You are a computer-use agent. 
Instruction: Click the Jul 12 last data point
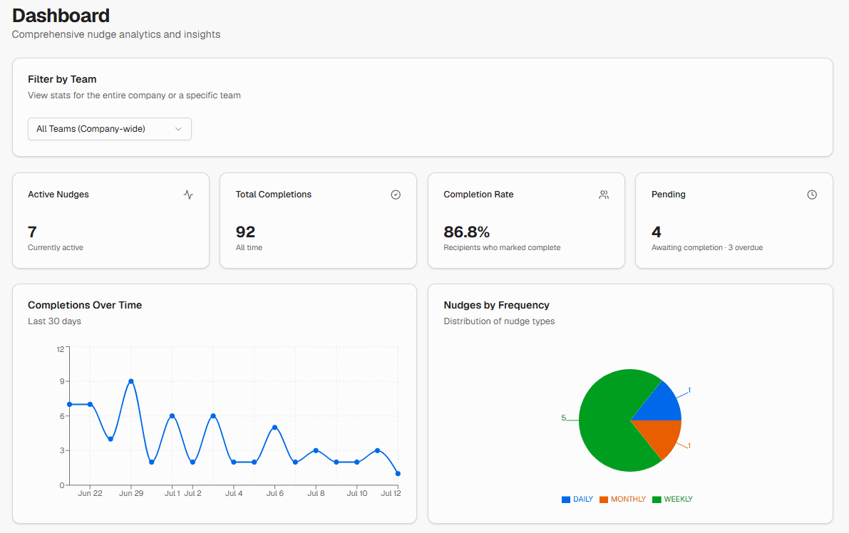398,473
